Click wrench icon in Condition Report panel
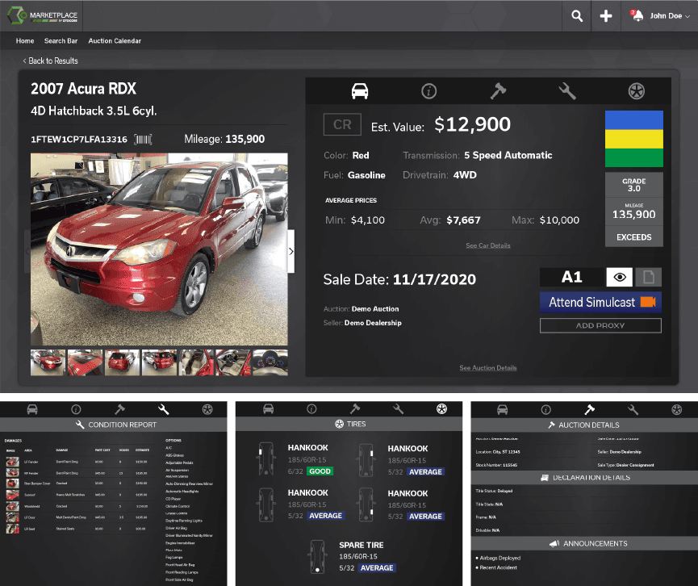698x586 pixels. (x=163, y=409)
